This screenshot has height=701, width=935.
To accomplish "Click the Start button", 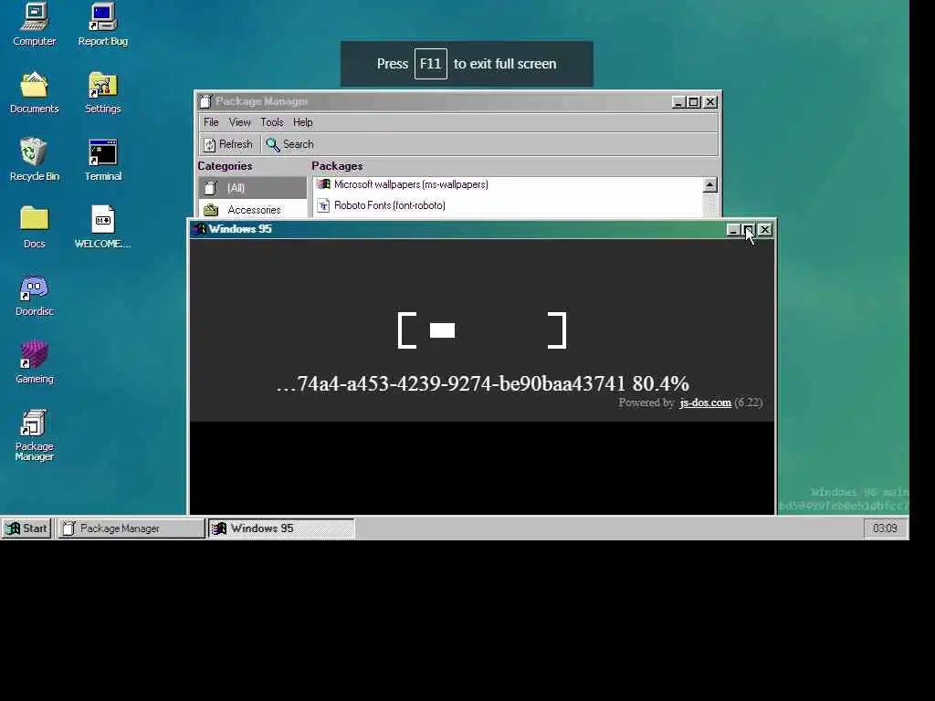I will [26, 528].
